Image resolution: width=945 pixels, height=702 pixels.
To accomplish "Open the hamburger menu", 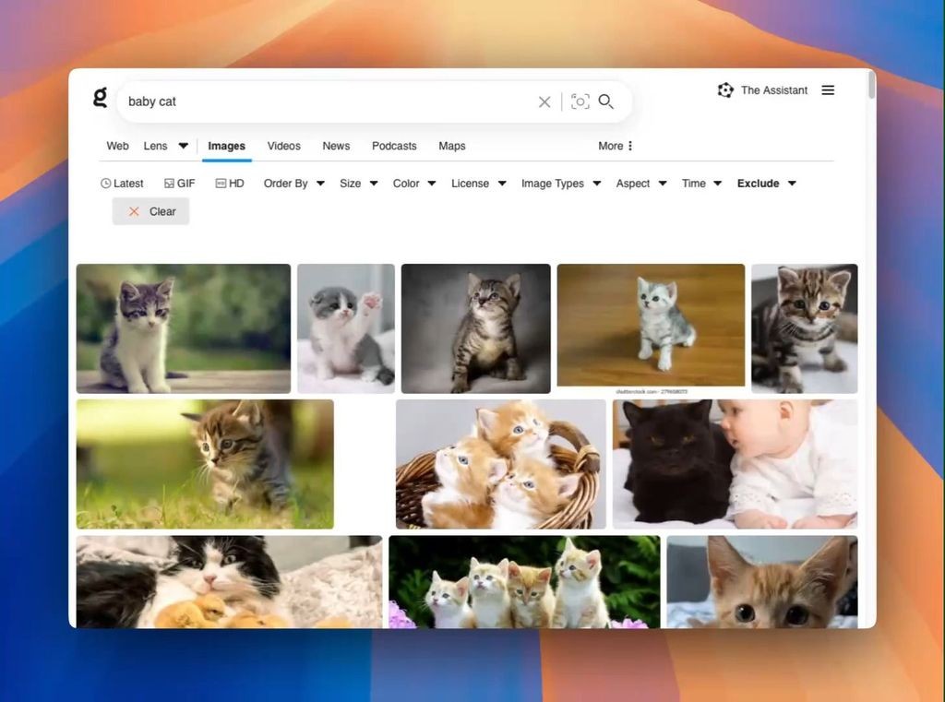I will click(828, 90).
